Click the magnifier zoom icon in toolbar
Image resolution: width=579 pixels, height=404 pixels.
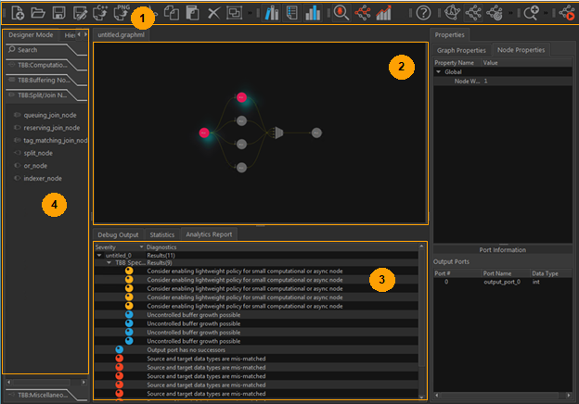[x=532, y=13]
